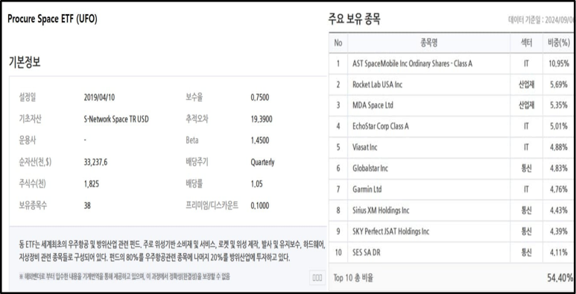The height and width of the screenshot is (294, 576).
Task: Click sector cell IT in Garmin row
Action: [526, 190]
